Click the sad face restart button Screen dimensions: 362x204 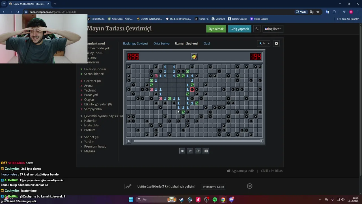194,57
